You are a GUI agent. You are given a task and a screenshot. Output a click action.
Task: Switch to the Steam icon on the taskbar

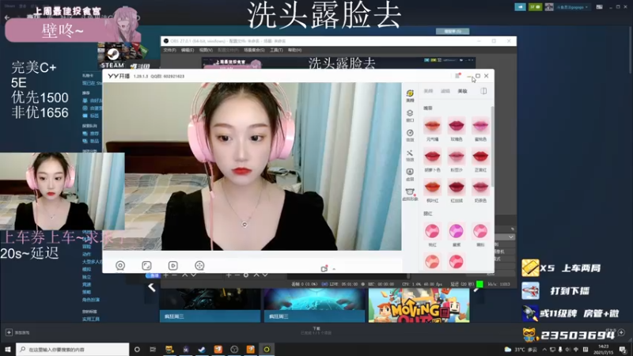click(x=202, y=349)
